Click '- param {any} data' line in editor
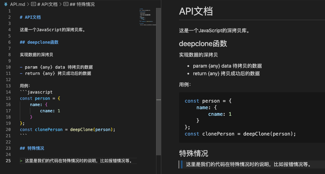Viewport: 325px width, 174px height. click(56, 67)
